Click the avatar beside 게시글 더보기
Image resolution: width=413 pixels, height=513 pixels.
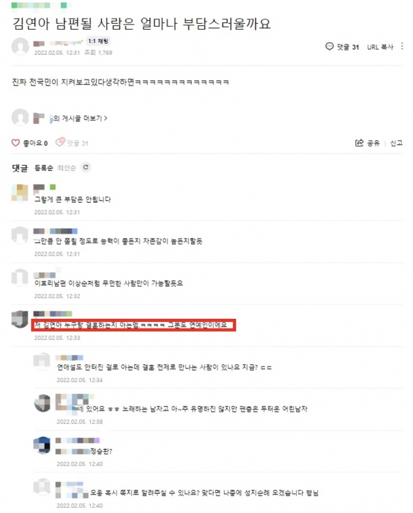[x=20, y=117]
